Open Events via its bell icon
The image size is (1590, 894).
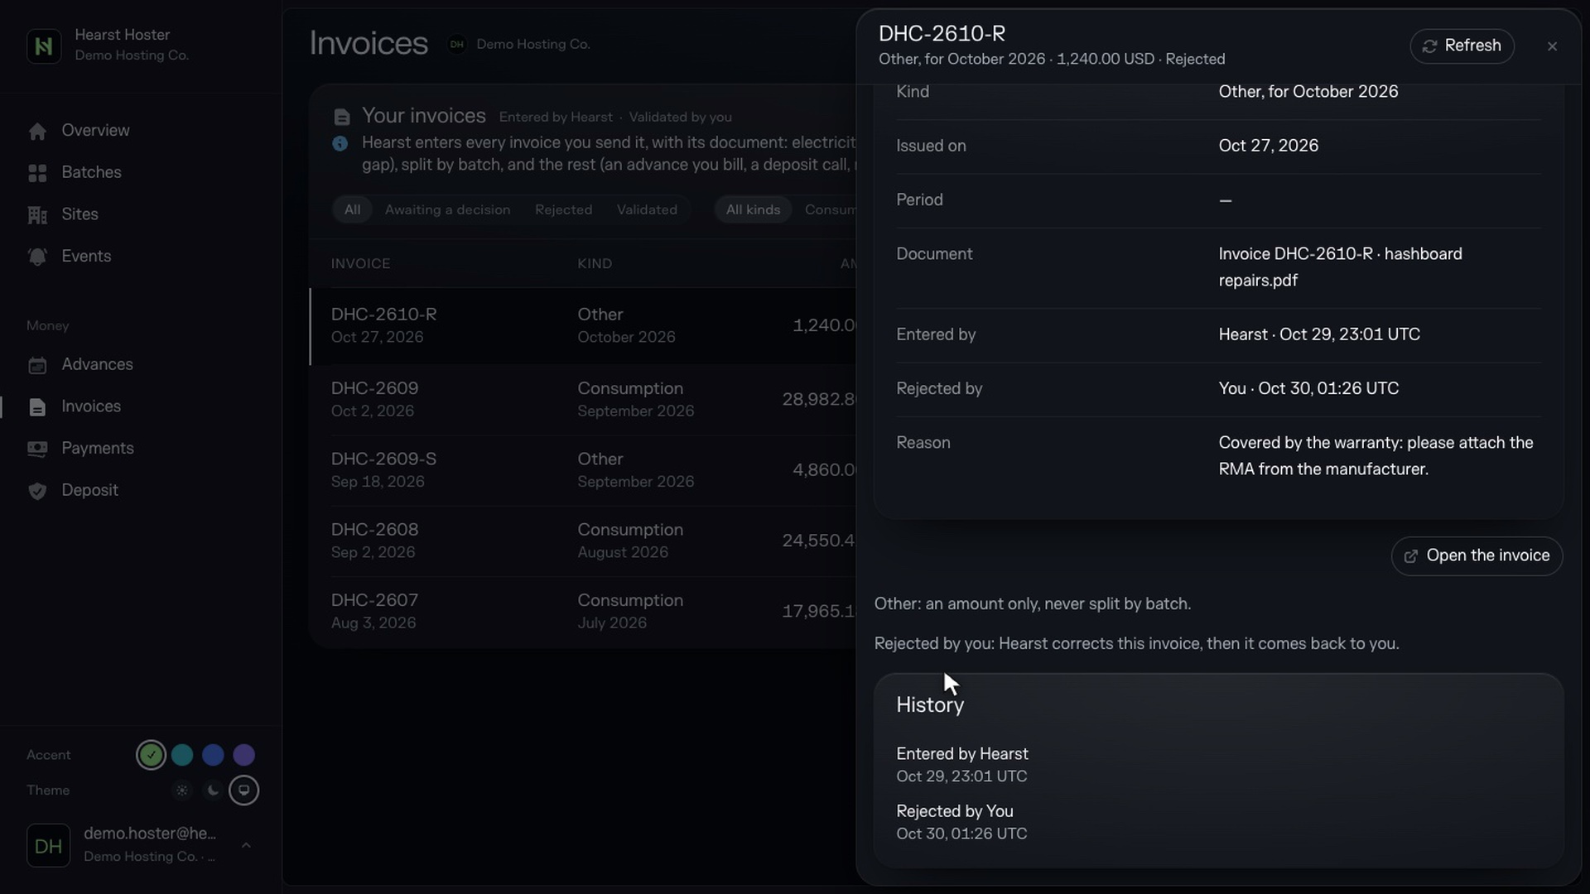coord(37,257)
